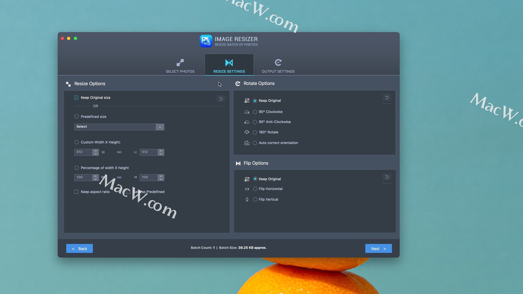Click the Flip Horizontal icon
Image resolution: width=523 pixels, height=294 pixels.
tap(247, 189)
